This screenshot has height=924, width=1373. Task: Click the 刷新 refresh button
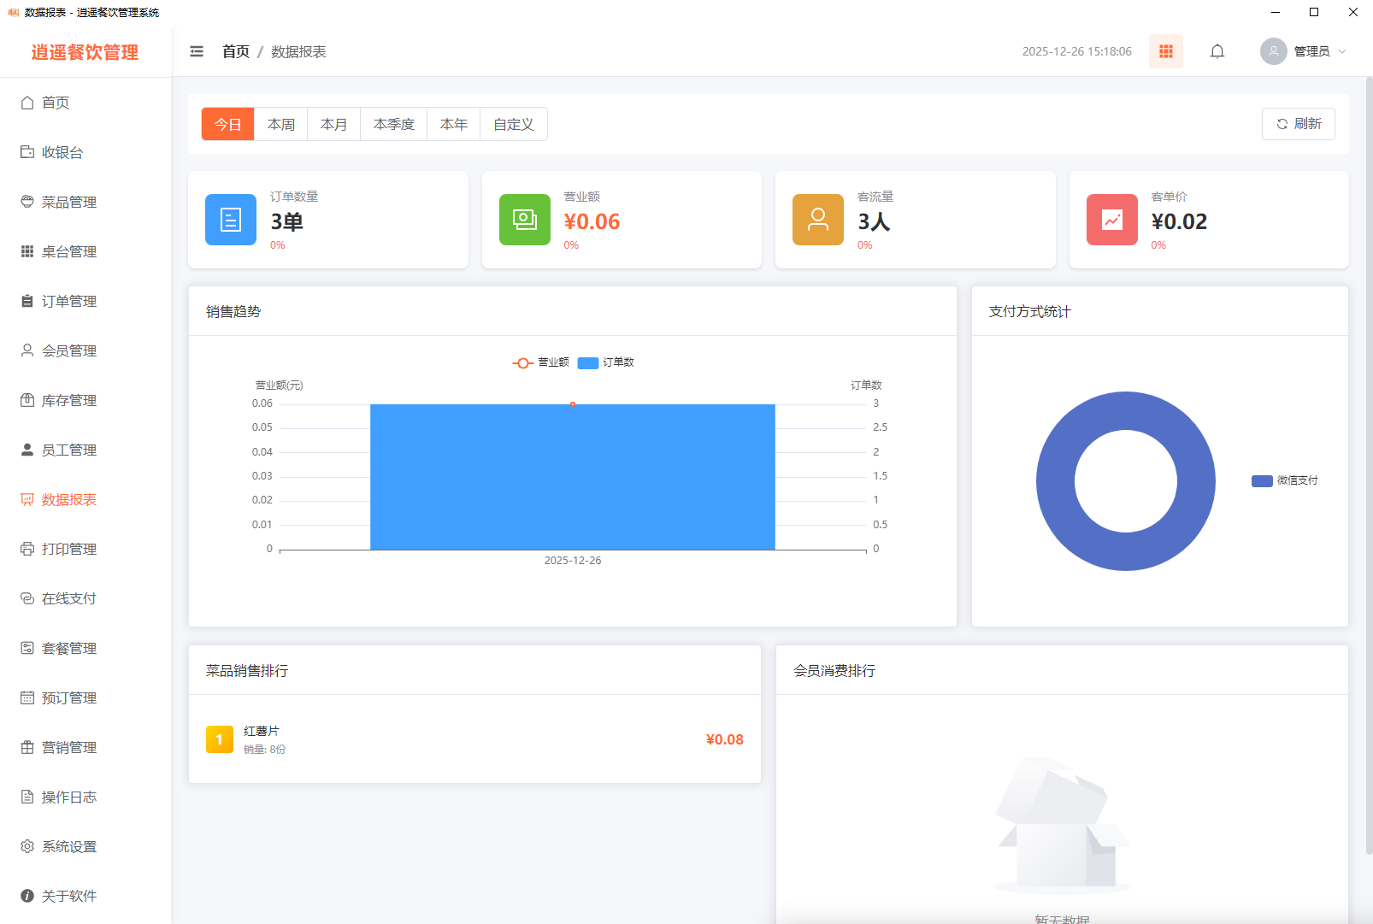(1298, 124)
